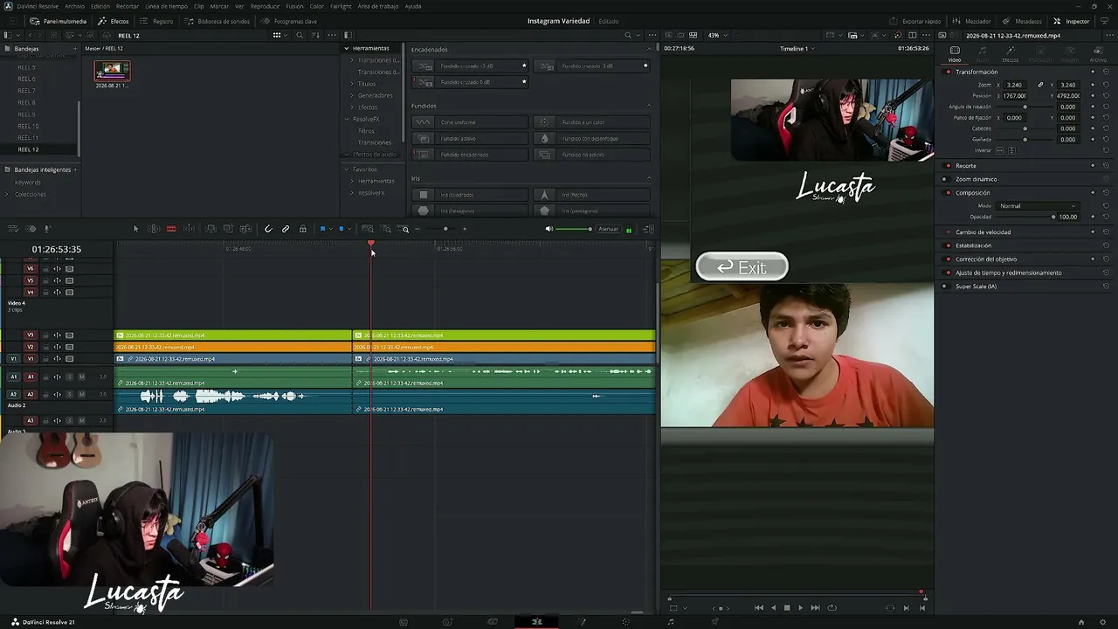Collapse the ResolveFX tree section
The height and width of the screenshot is (629, 1118).
tap(347, 119)
